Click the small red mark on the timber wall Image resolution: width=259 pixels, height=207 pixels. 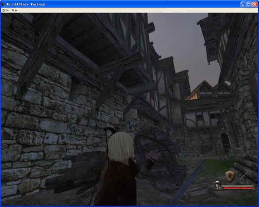pos(152,99)
